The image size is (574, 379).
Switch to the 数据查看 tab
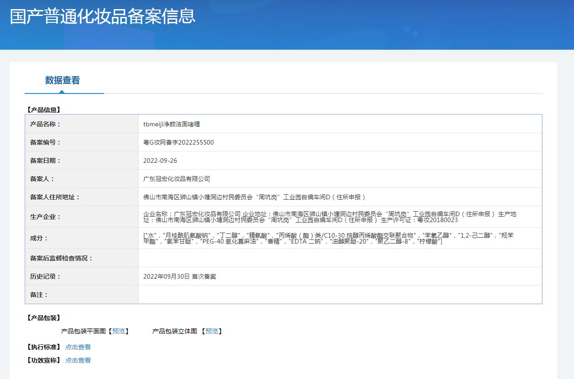pos(63,81)
